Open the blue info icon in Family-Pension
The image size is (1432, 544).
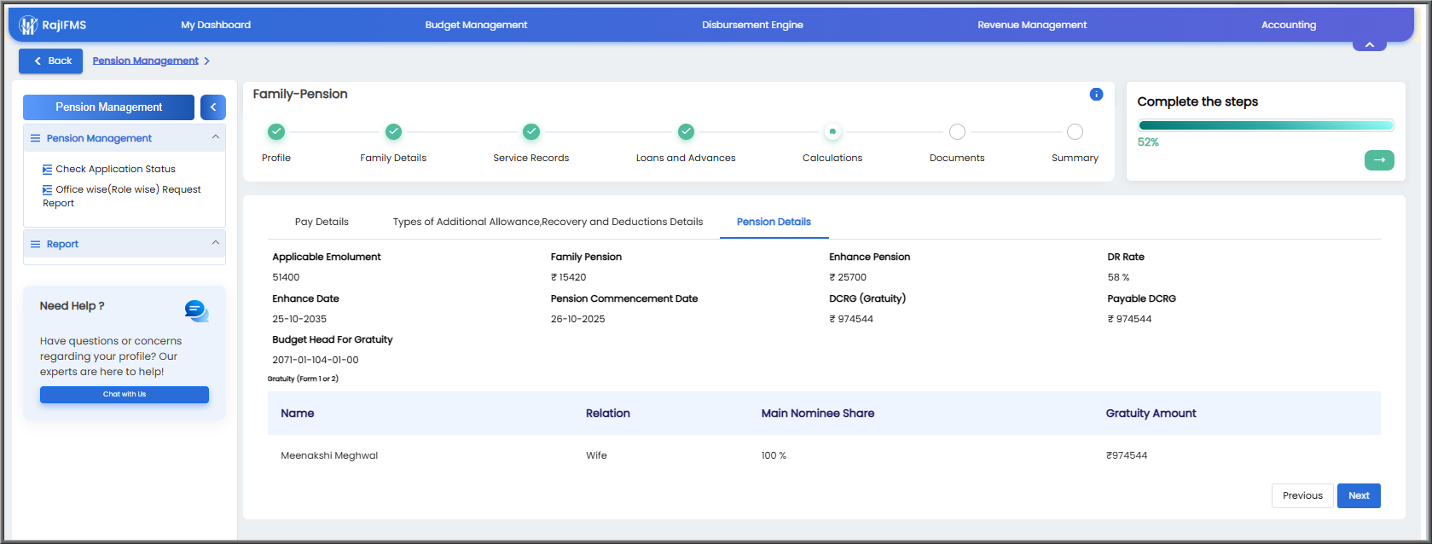point(1096,95)
